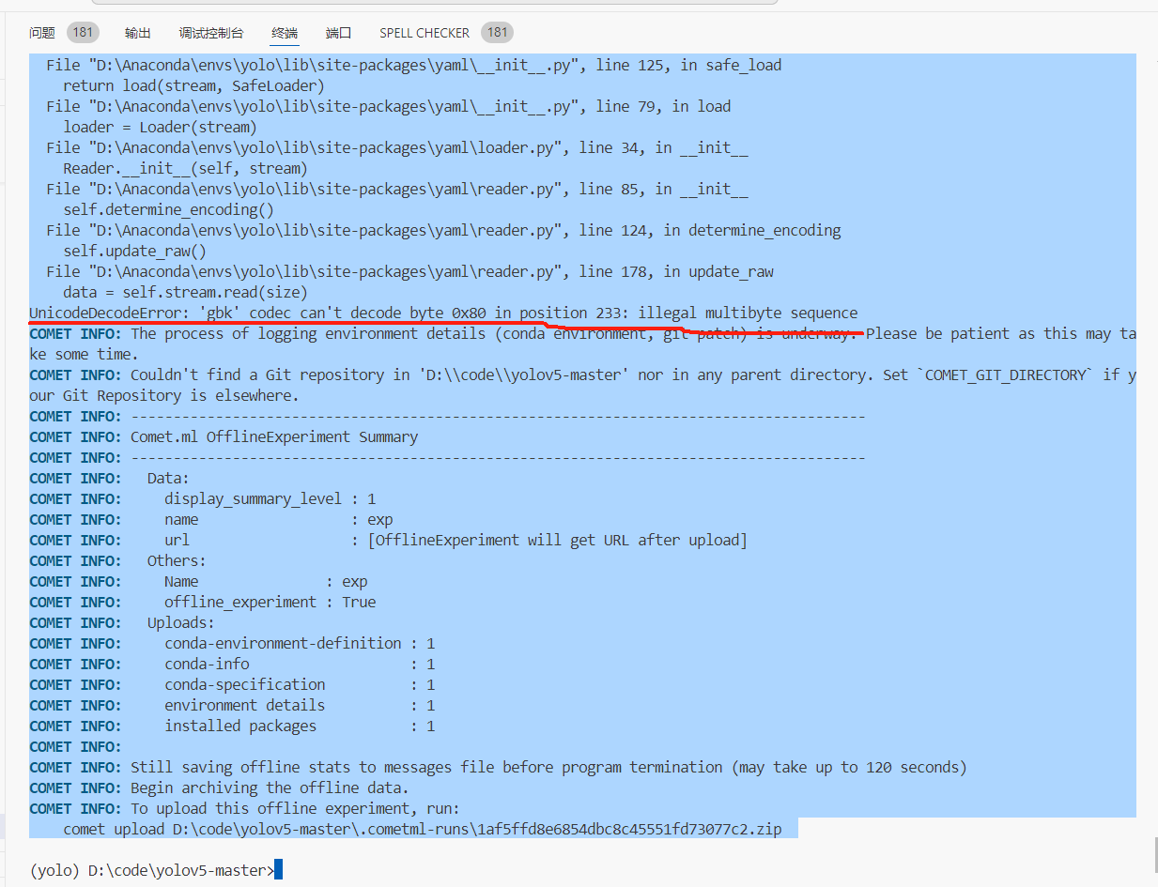Click the terminal scrollbar thumb at right edge

pos(1154,855)
